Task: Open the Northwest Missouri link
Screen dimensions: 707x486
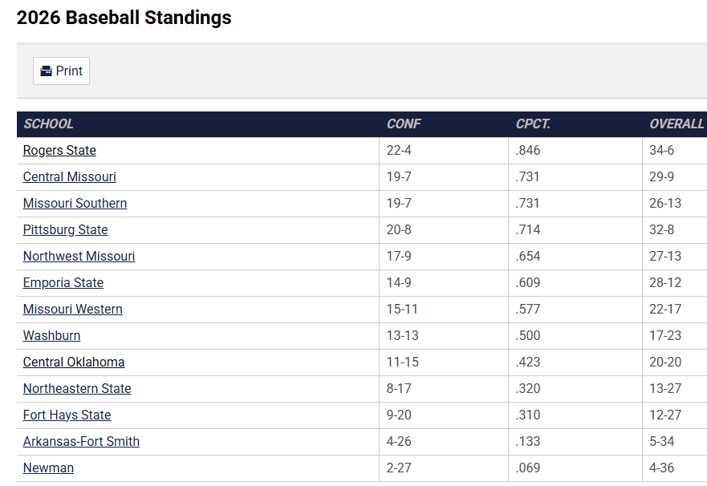Action: coord(79,257)
